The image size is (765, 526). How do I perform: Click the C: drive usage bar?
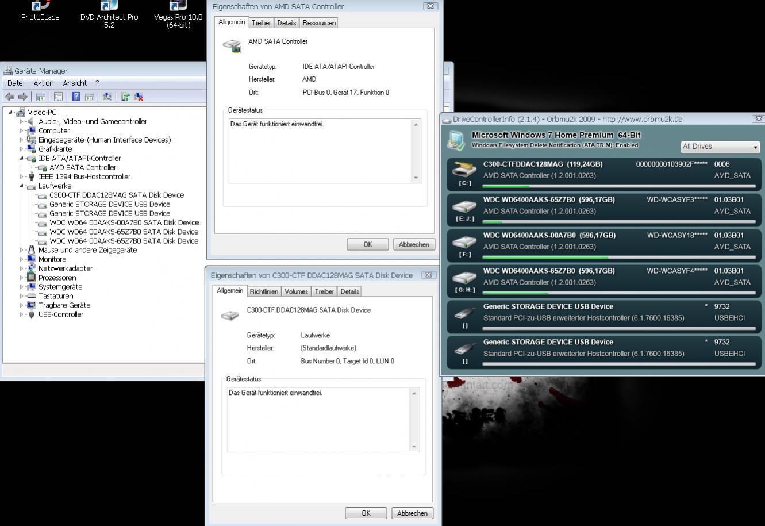(619, 186)
